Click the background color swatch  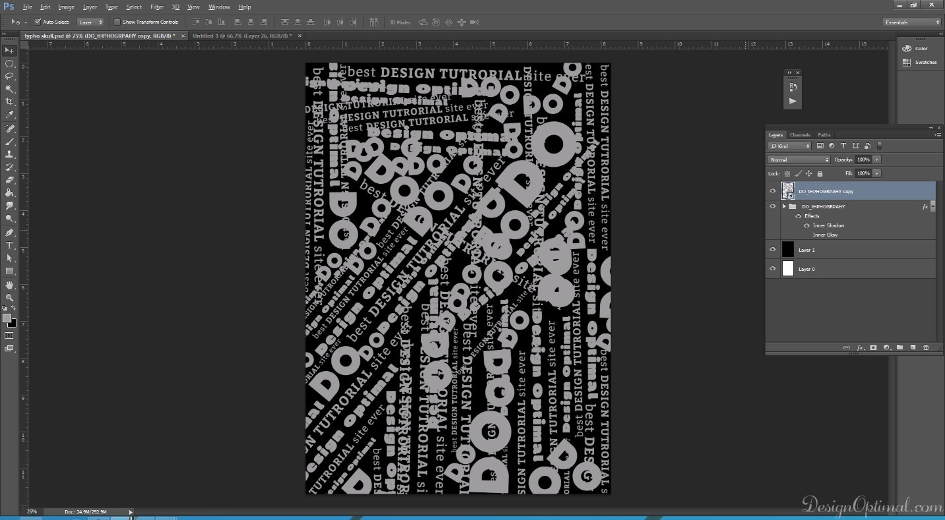tap(12, 323)
